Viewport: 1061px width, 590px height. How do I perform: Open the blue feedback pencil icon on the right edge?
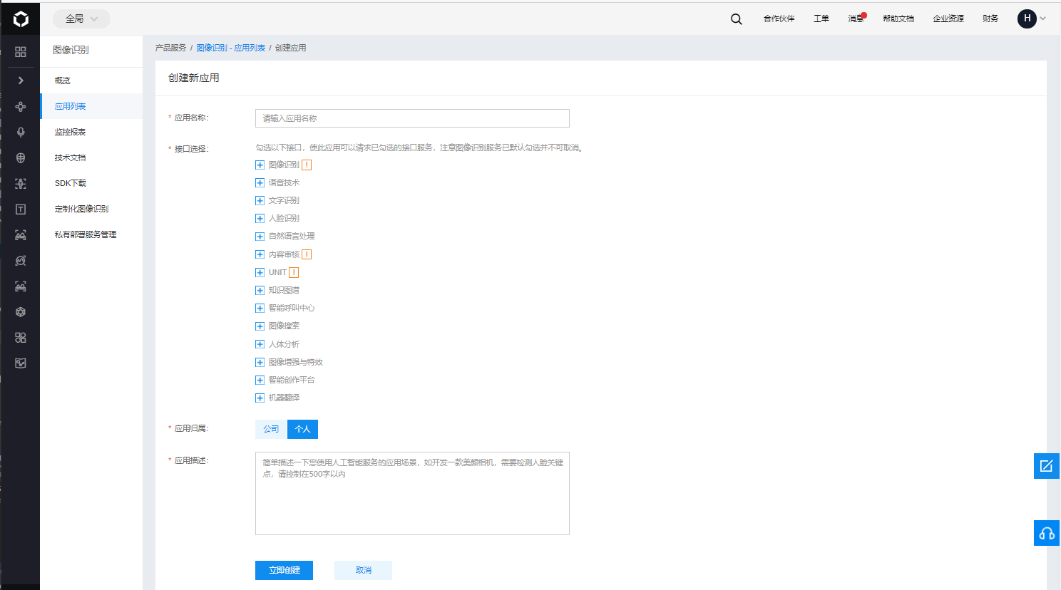point(1046,466)
